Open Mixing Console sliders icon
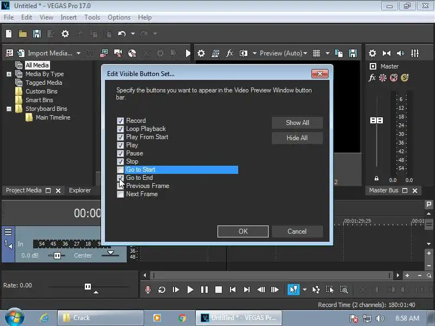Image resolution: width=435 pixels, height=326 pixels. point(415,53)
